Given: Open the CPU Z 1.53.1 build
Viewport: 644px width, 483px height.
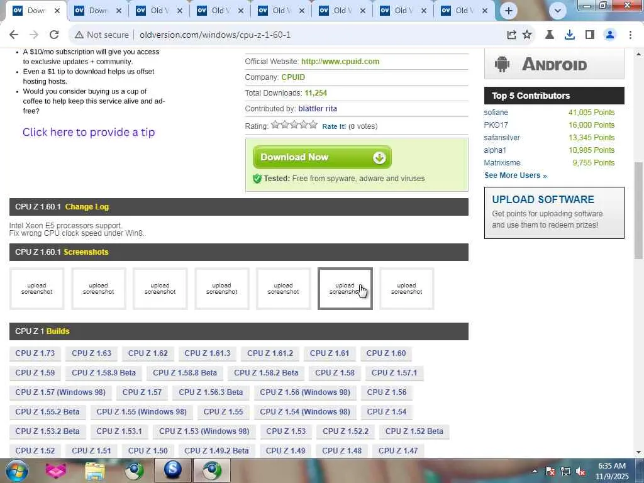Looking at the screenshot, I should [x=119, y=431].
